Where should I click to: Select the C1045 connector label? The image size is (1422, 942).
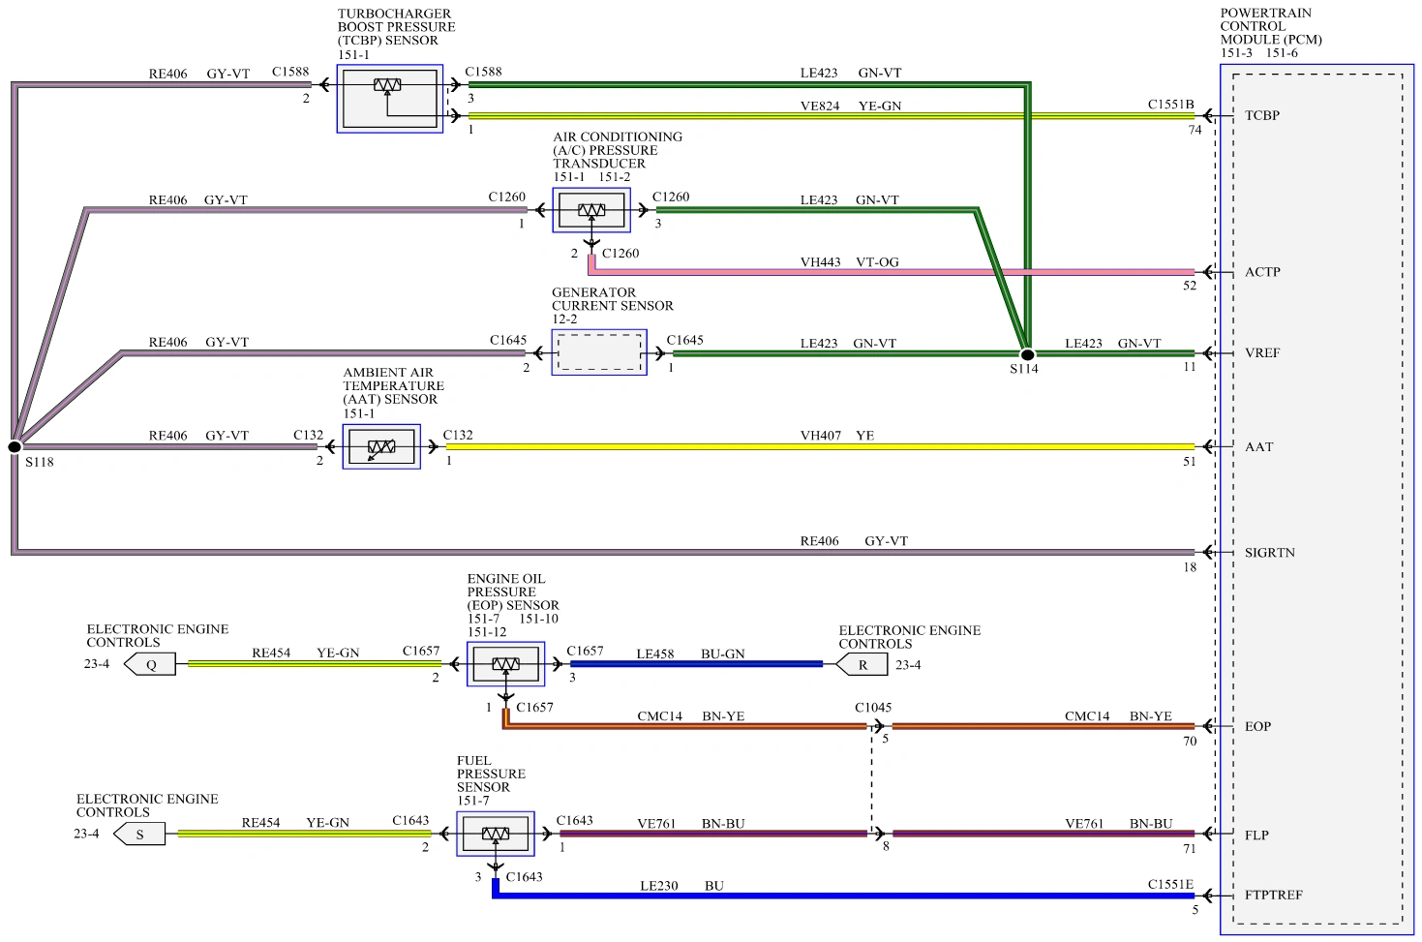pos(873,708)
